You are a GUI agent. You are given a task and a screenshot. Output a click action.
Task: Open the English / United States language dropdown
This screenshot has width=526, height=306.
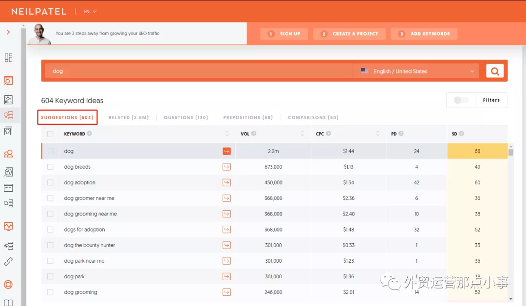tap(417, 71)
